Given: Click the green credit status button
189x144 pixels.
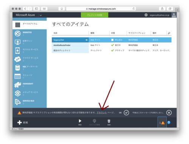Looking at the screenshot, I should 94,15.
